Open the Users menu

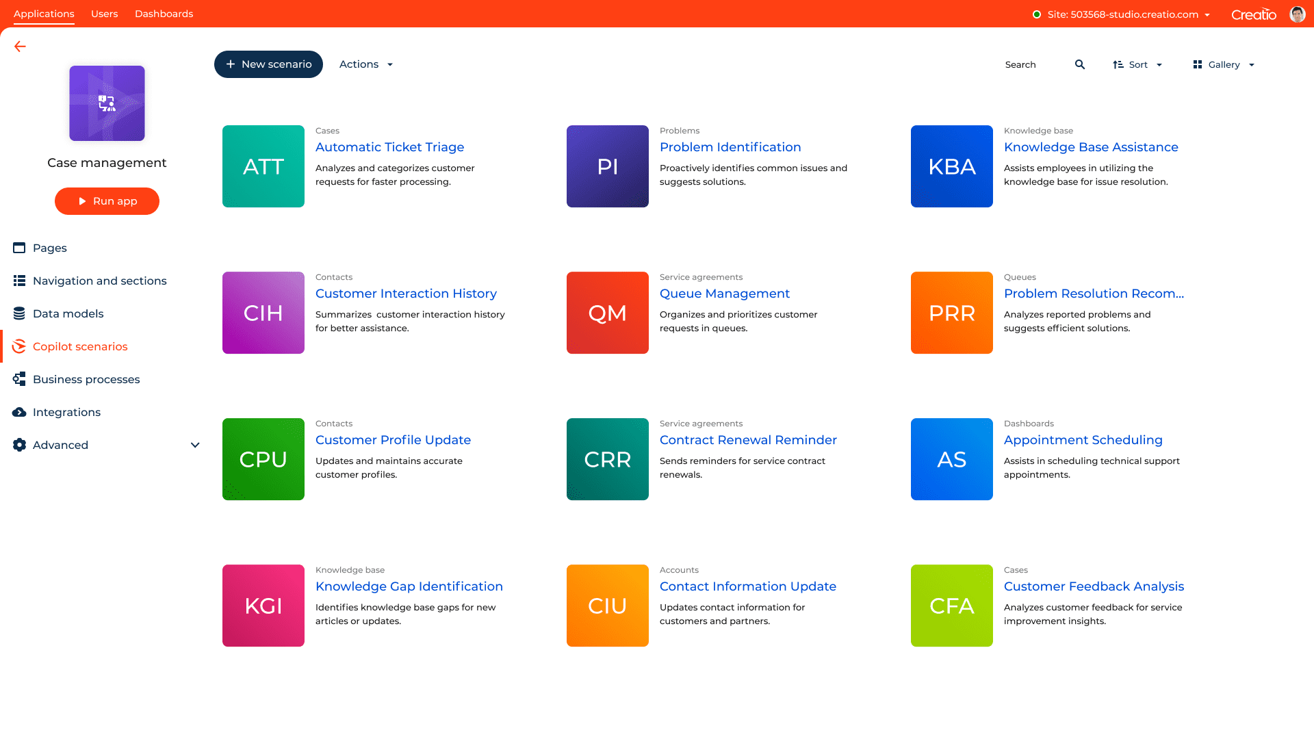104,14
